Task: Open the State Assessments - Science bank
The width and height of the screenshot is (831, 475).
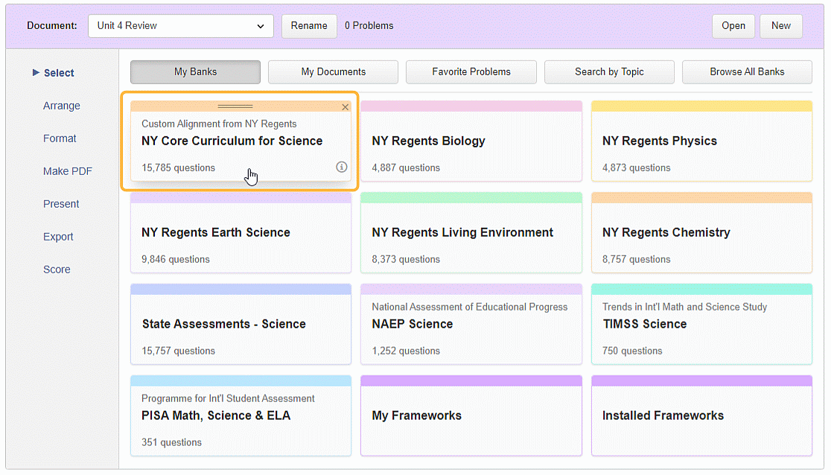Action: click(x=241, y=325)
